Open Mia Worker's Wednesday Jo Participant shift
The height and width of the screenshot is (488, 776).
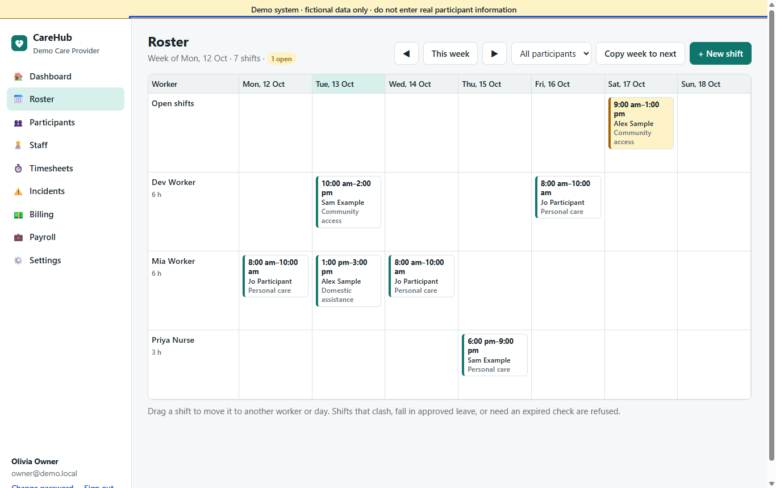click(x=422, y=276)
